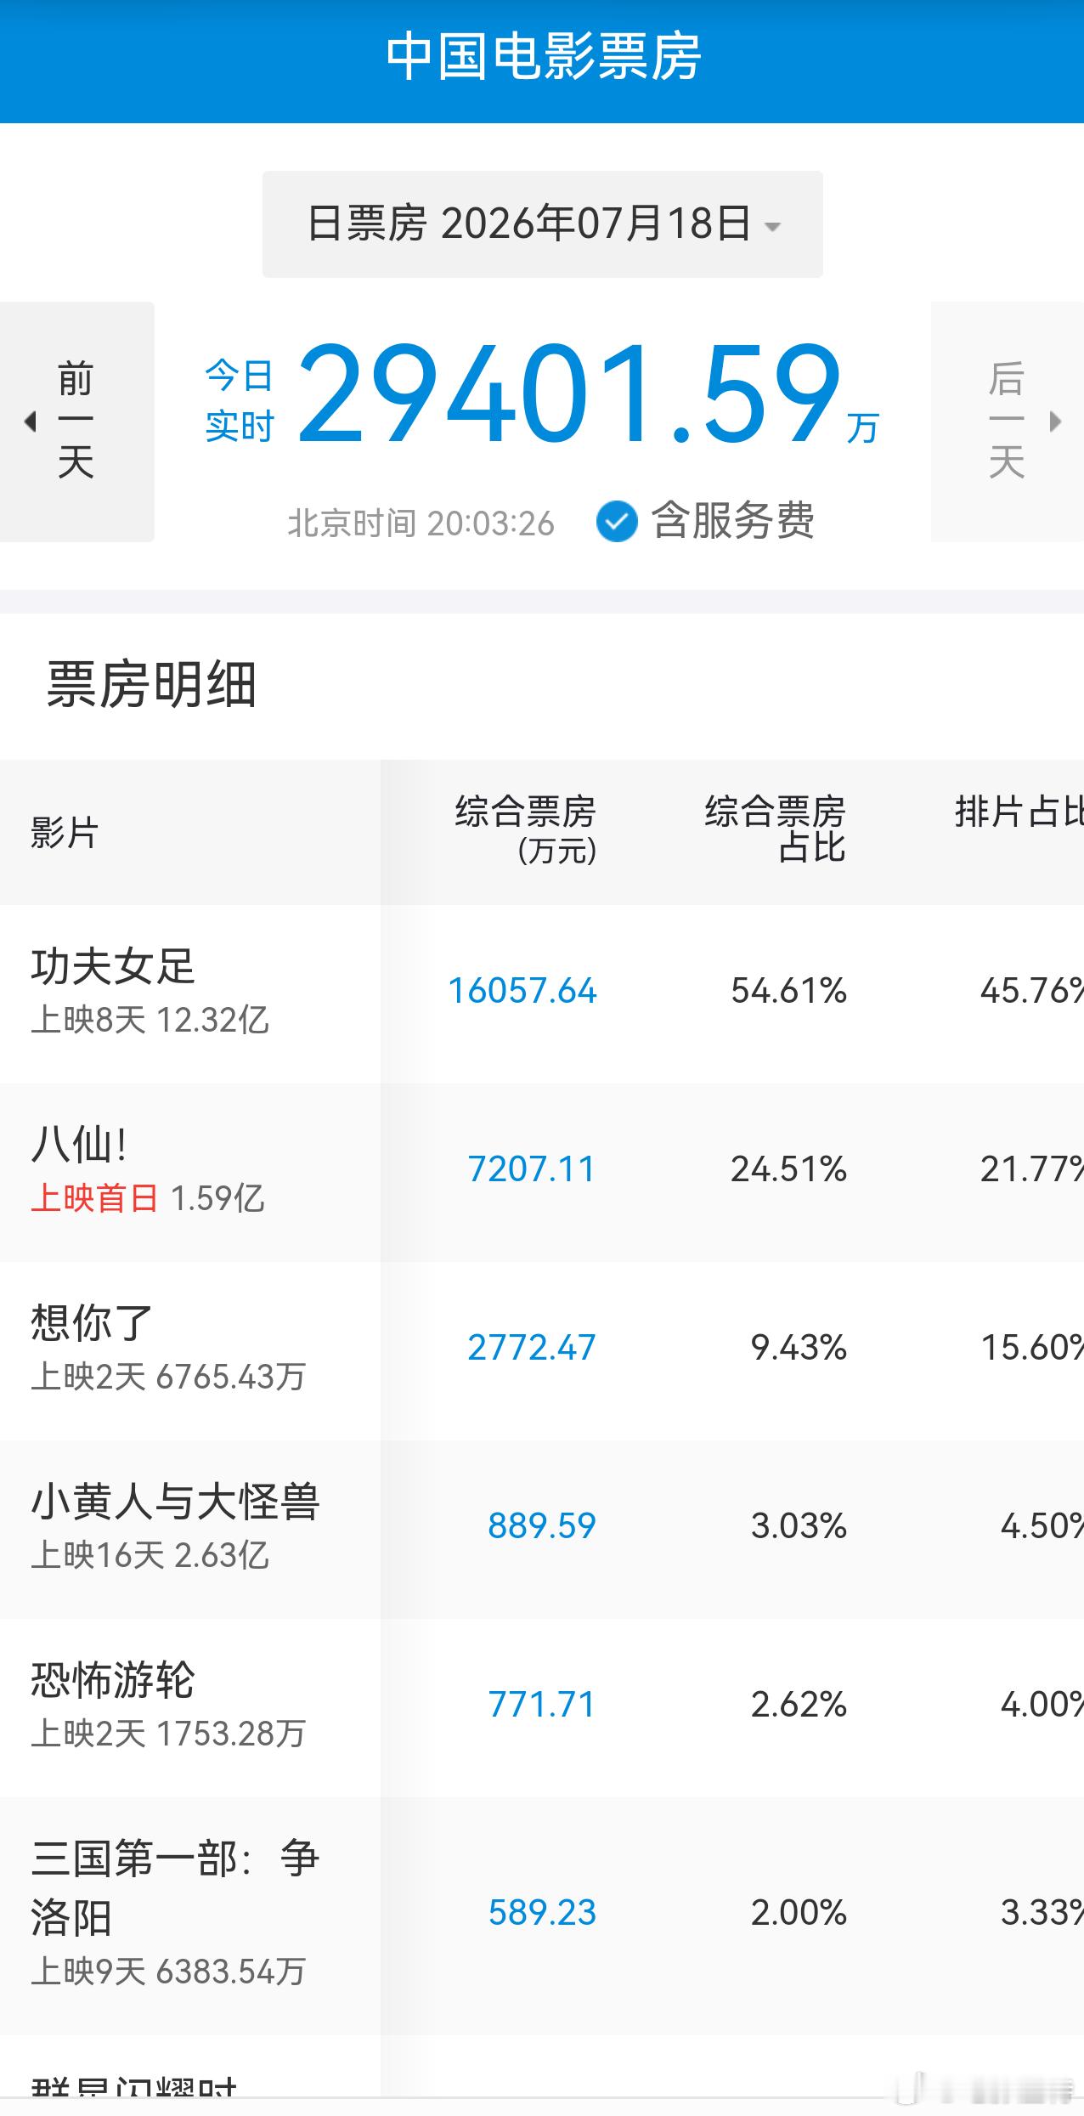Viewport: 1084px width, 2116px height.
Task: Click the 上映2天 1753.28万 subtitle
Action: 168,1734
